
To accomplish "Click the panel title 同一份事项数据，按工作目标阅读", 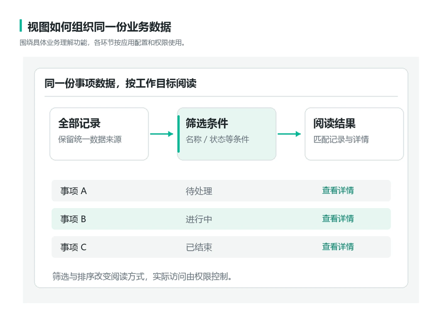I will pyautogui.click(x=120, y=83).
